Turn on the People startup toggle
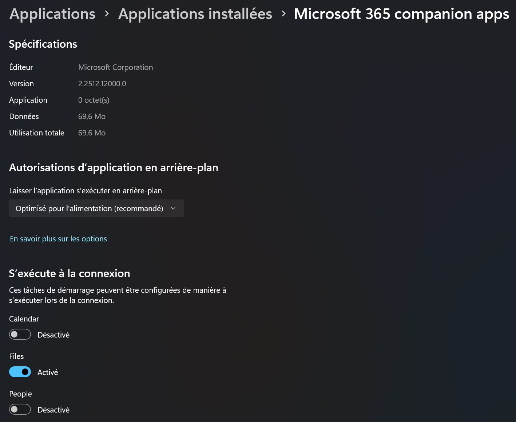The width and height of the screenshot is (516, 422). (20, 409)
